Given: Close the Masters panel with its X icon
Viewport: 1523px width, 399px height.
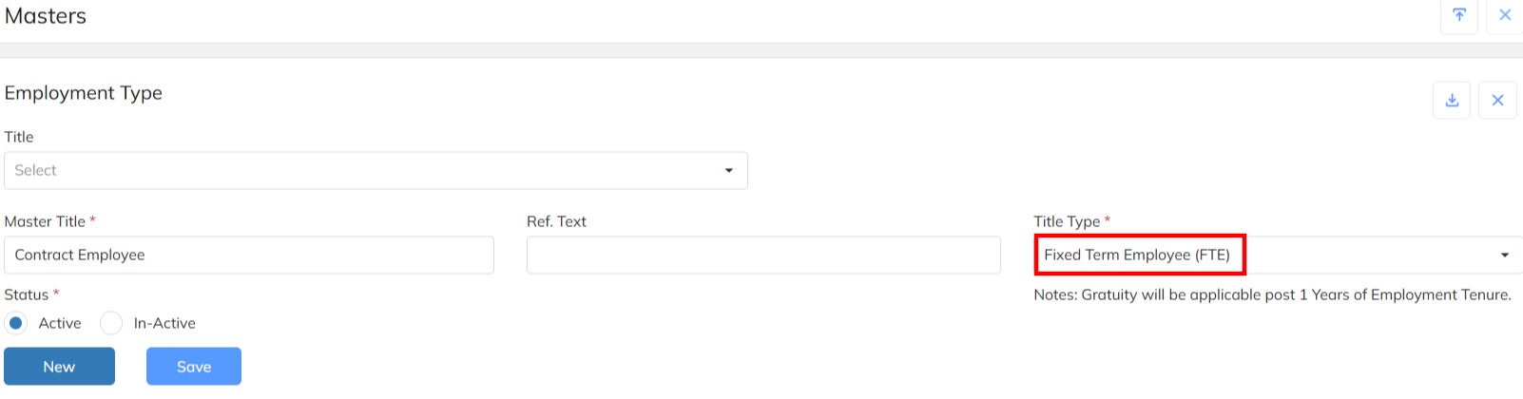Looking at the screenshot, I should (1505, 15).
